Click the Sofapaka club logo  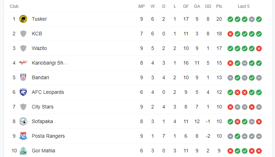point(23,121)
